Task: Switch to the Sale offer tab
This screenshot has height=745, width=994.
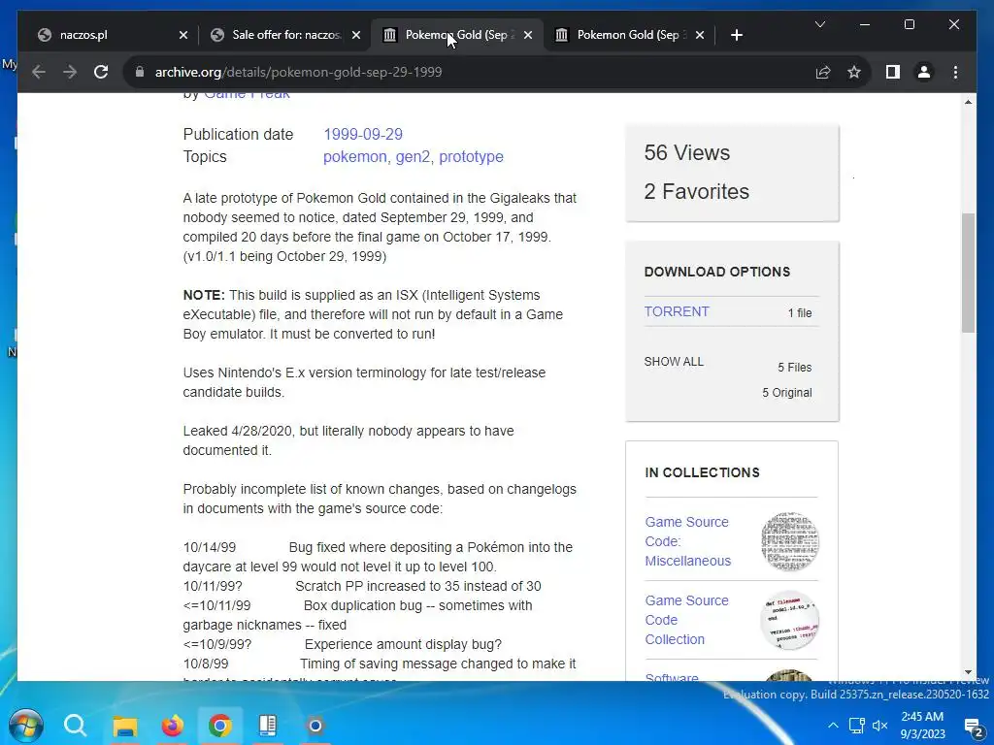Action: click(x=284, y=35)
